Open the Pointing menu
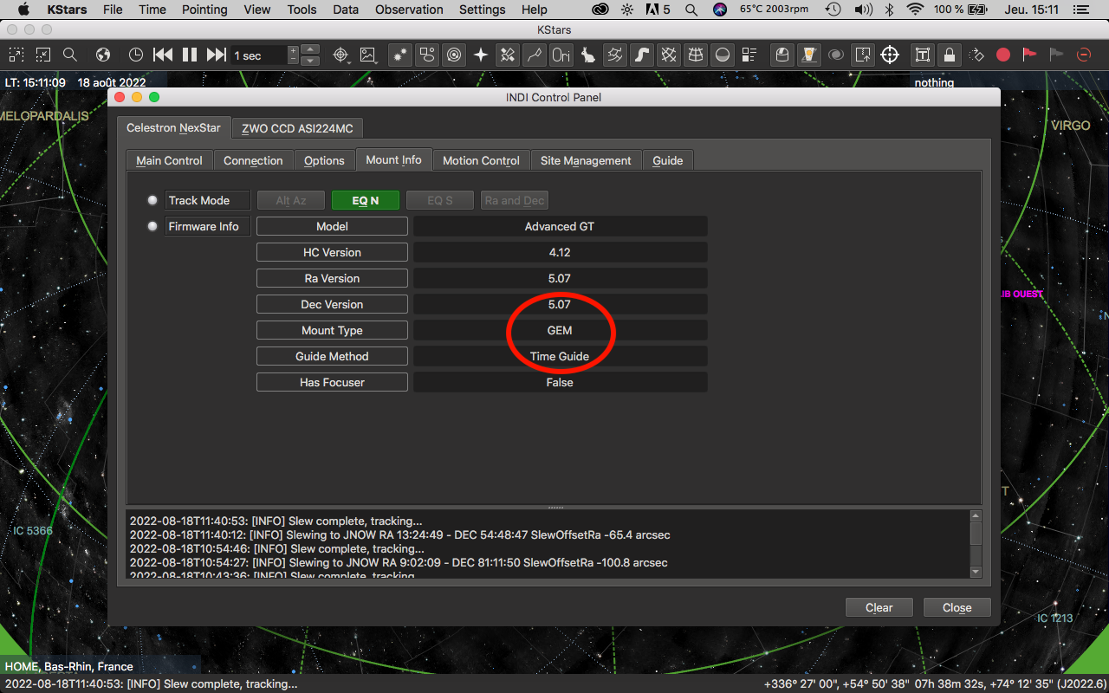This screenshot has width=1109, height=693. tap(204, 10)
